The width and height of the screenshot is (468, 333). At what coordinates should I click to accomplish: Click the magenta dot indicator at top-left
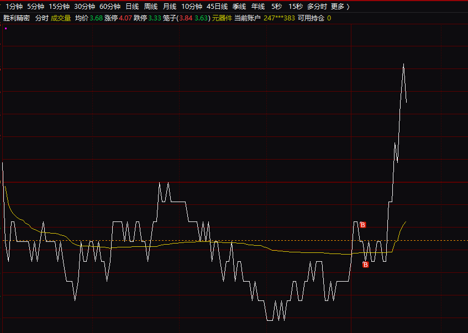[x=6, y=28]
